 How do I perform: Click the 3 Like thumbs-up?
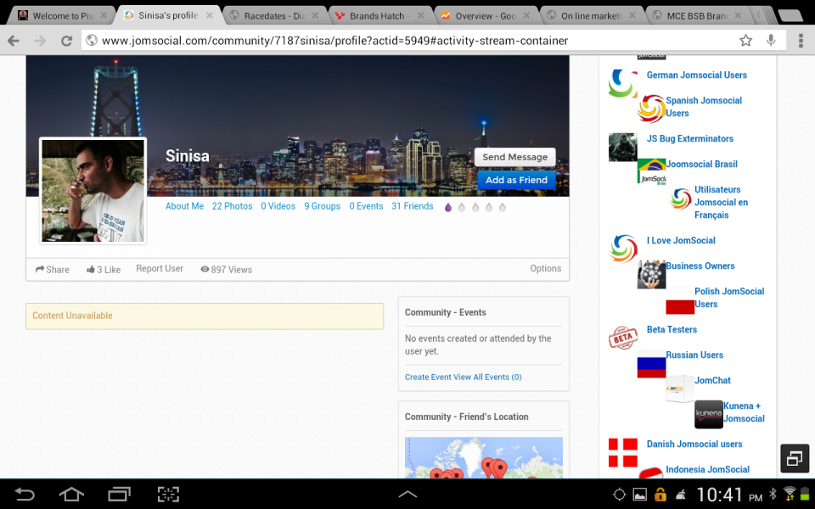(x=104, y=269)
